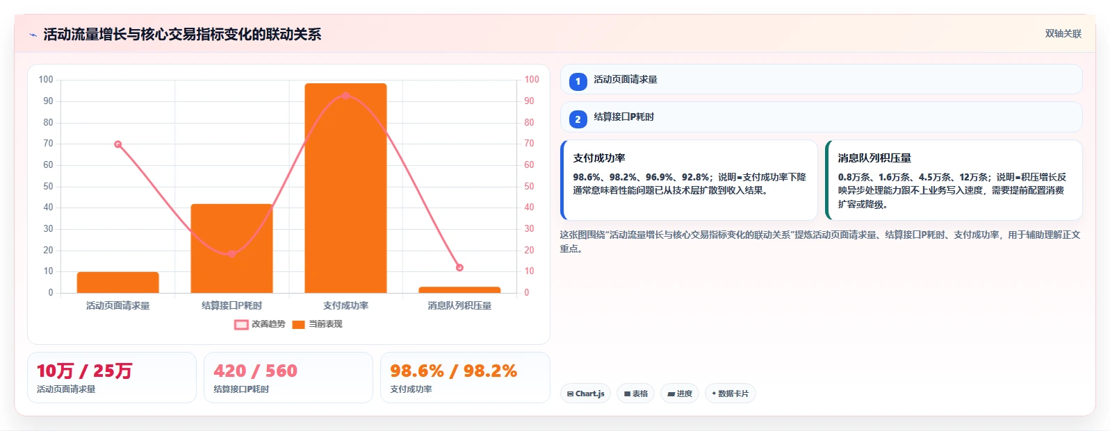Viewport: 1110px width, 431px height.
Task: Click the 420 / 560 stat card
Action: tap(288, 378)
